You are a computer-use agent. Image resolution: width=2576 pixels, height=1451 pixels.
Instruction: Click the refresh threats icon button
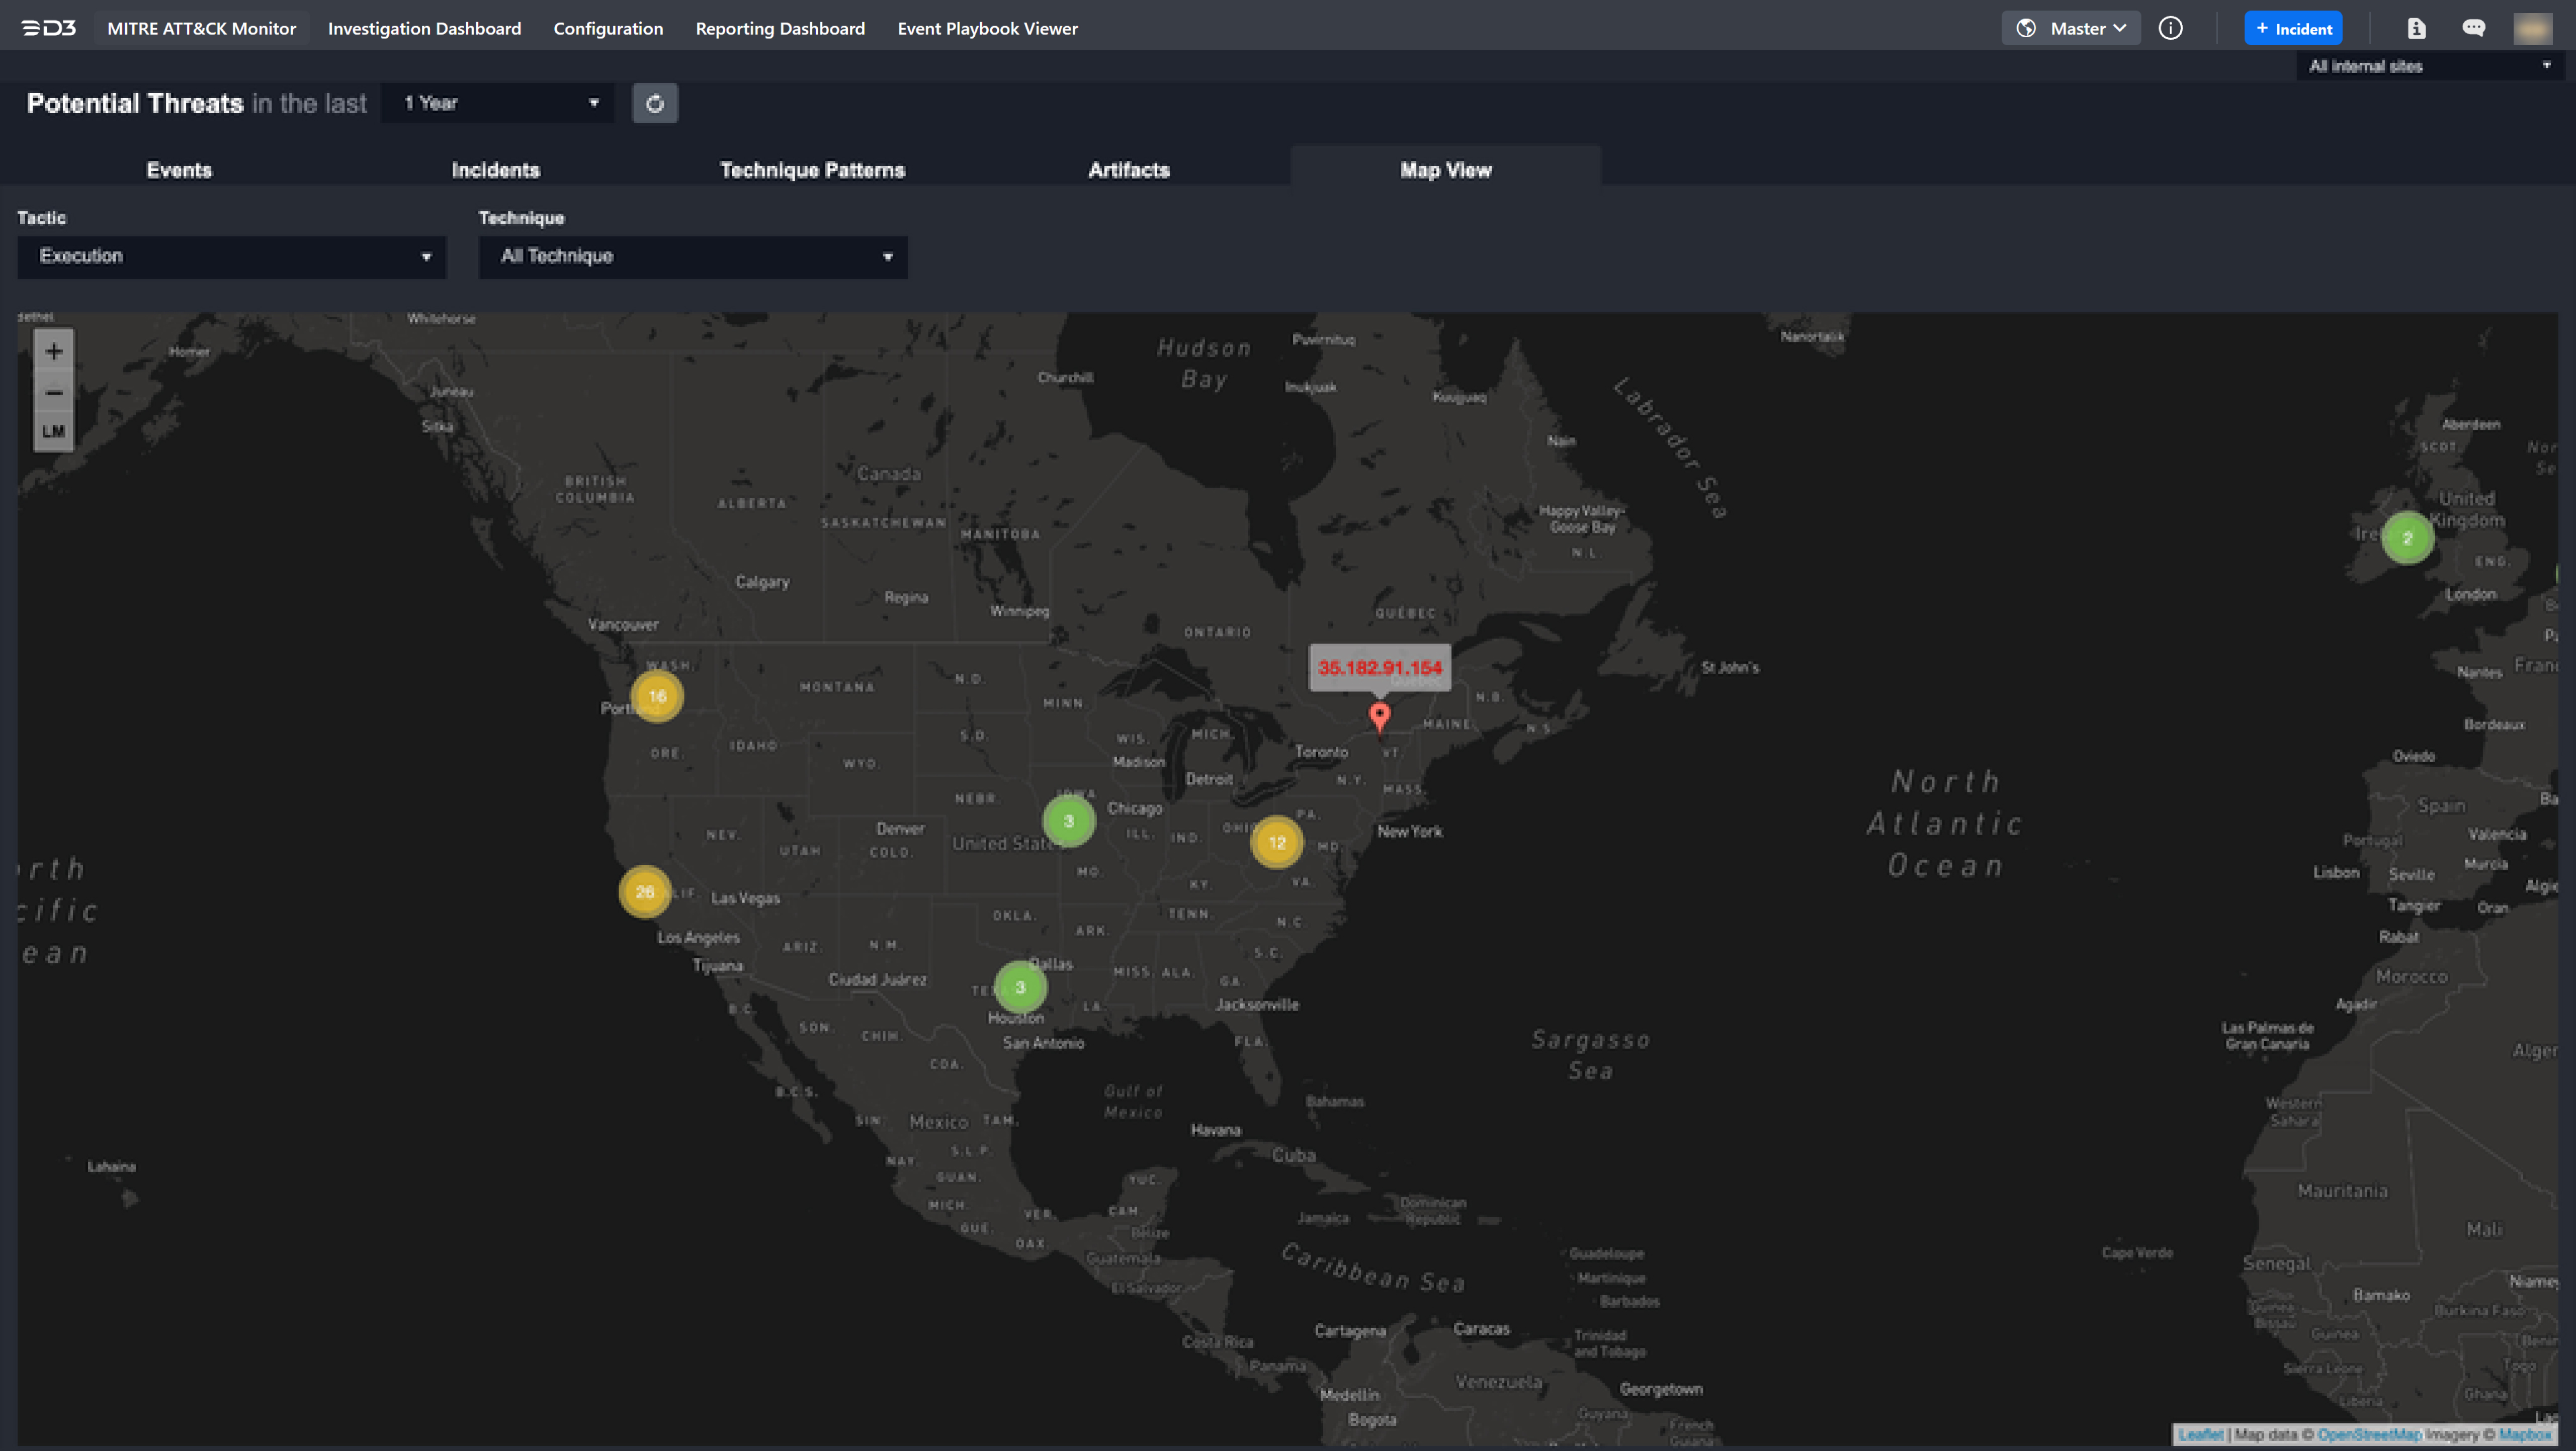click(655, 103)
